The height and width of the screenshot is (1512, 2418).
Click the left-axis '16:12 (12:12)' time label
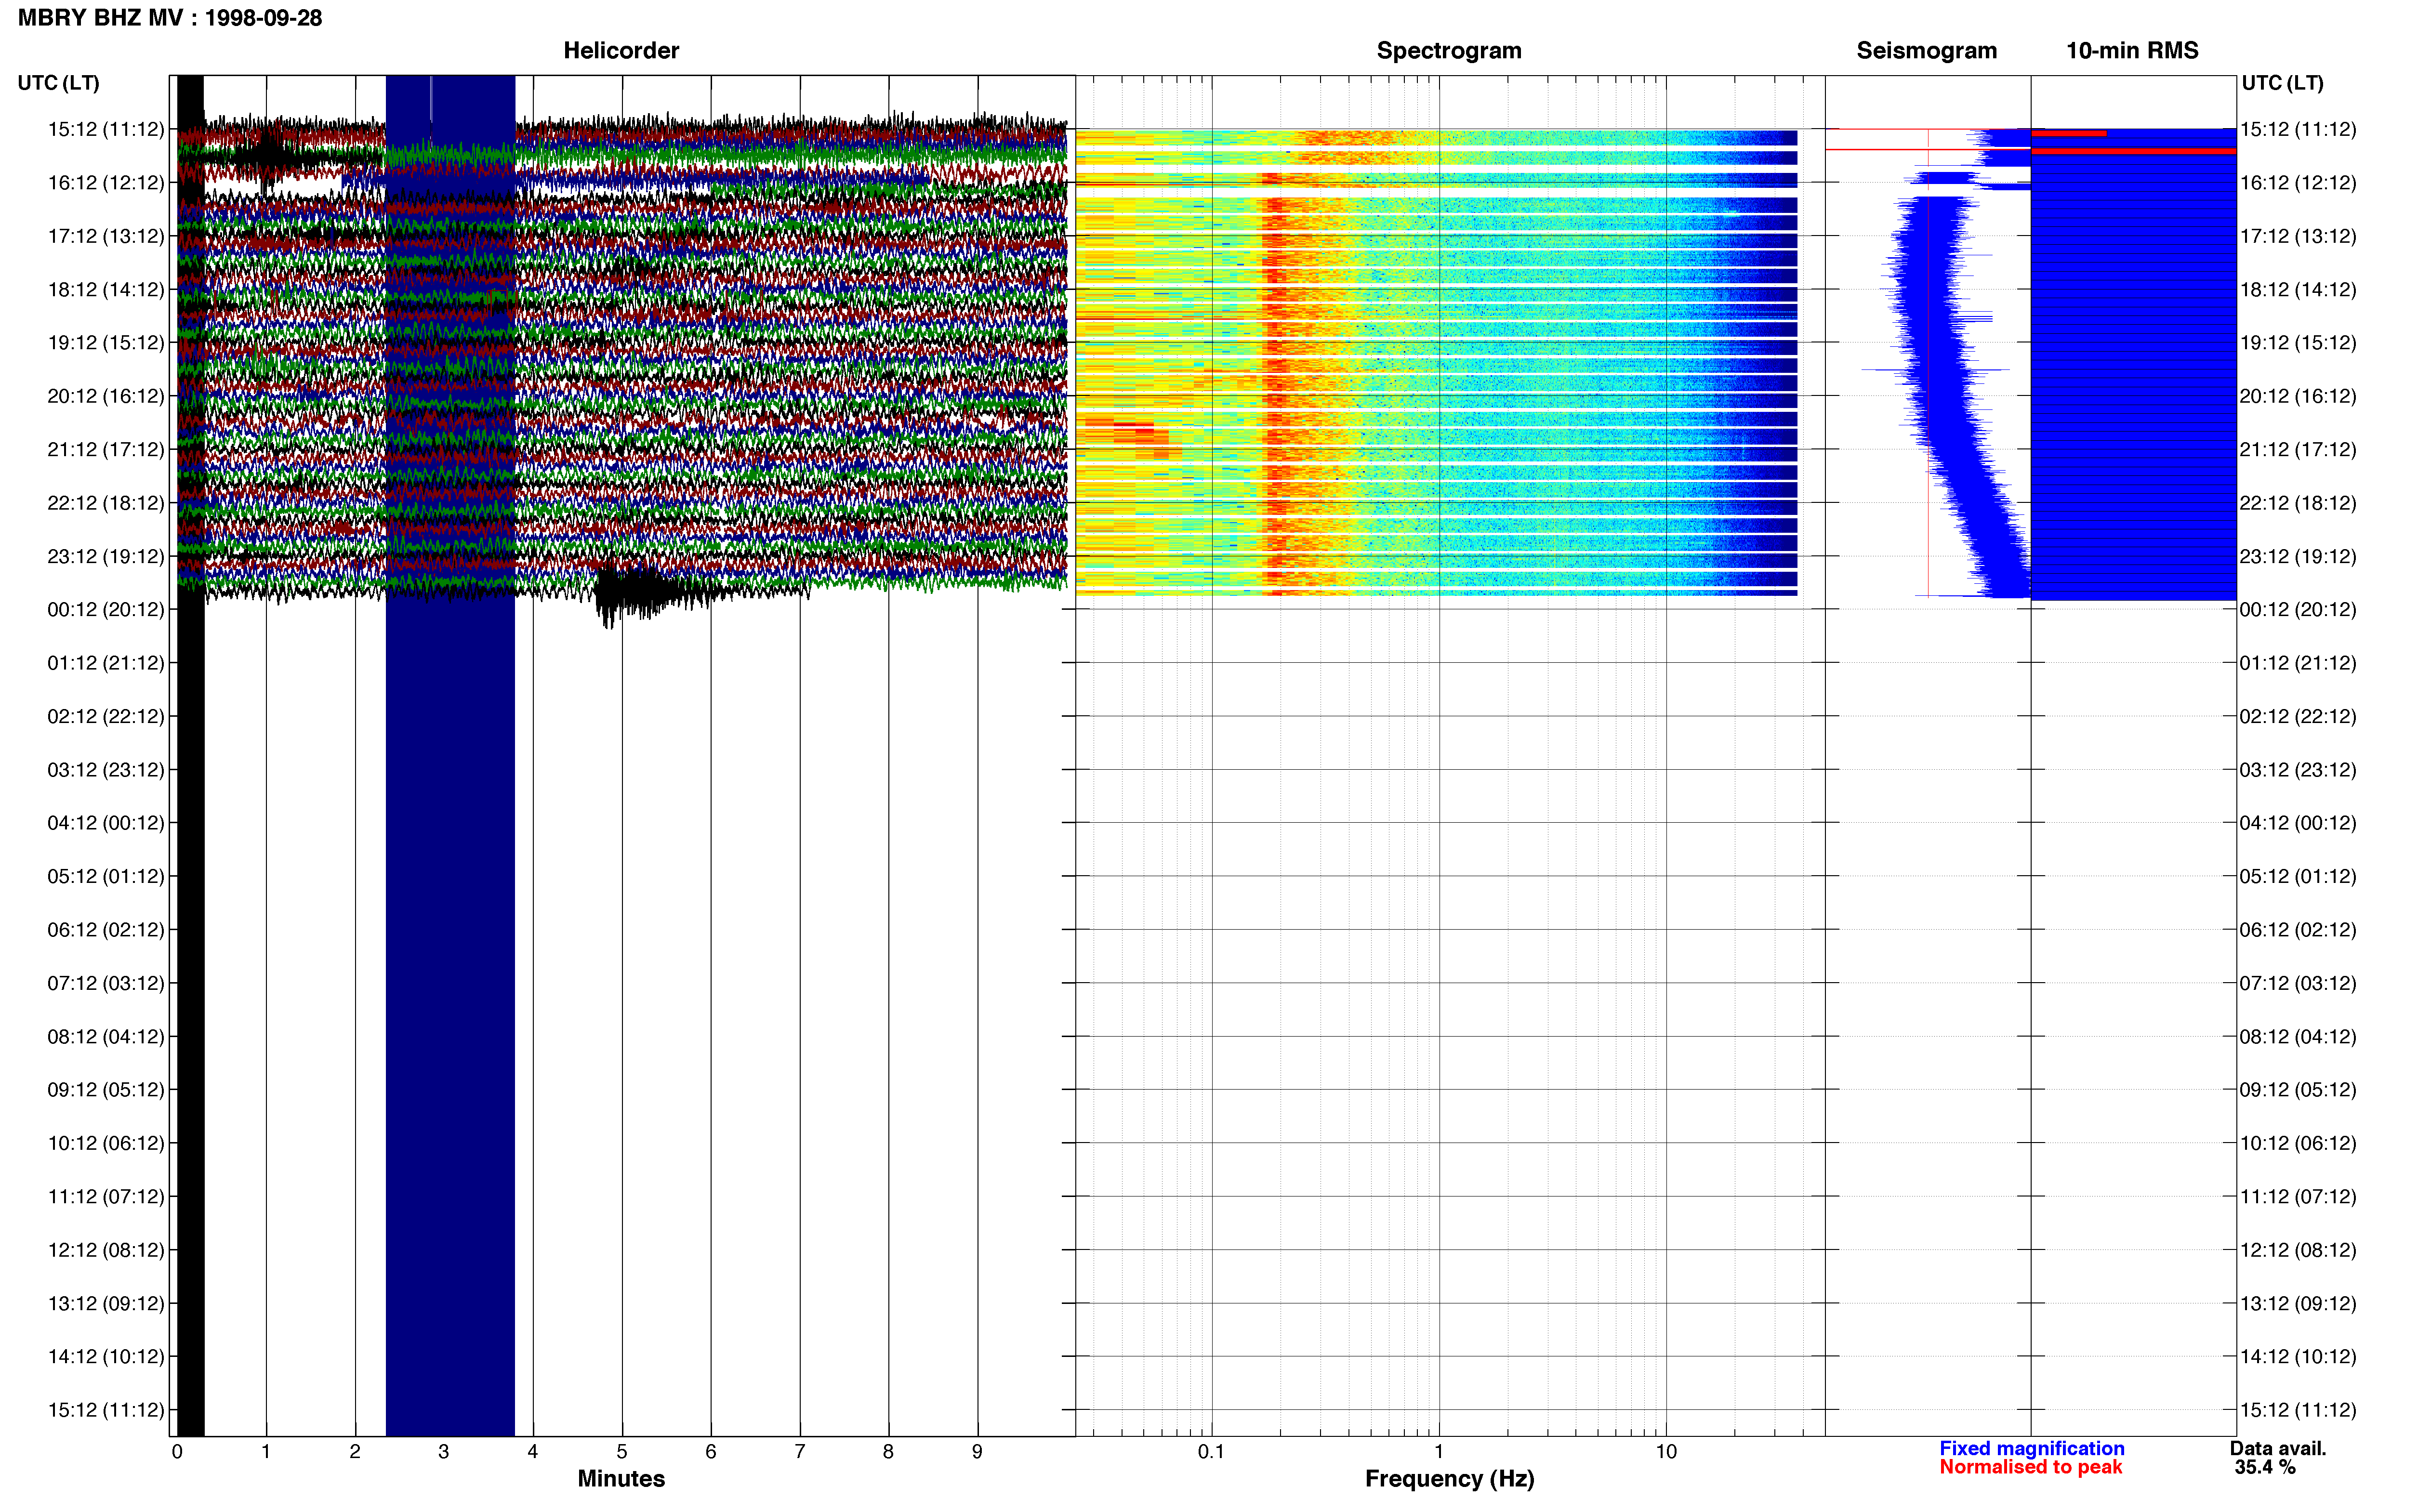point(106,182)
